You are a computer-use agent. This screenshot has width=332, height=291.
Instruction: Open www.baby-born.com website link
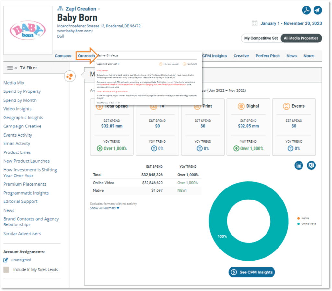click(x=75, y=31)
